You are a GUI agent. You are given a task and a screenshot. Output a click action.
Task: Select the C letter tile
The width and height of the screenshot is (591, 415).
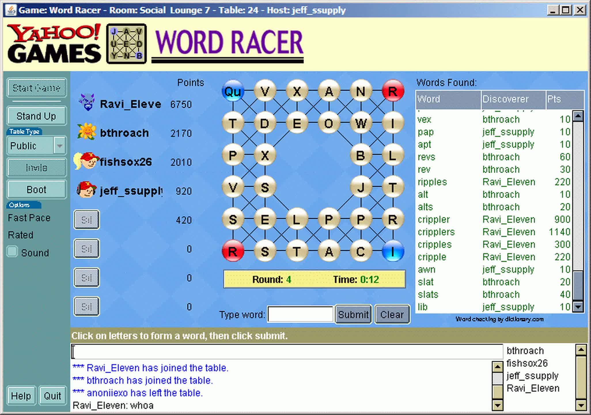point(361,251)
